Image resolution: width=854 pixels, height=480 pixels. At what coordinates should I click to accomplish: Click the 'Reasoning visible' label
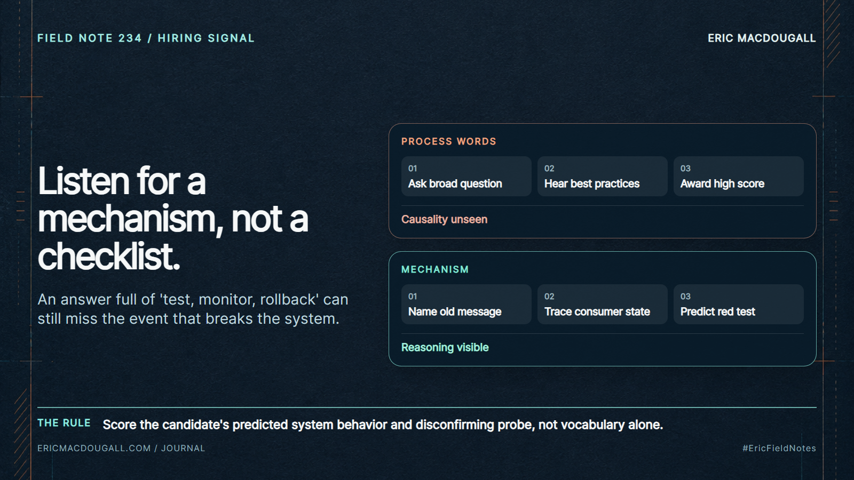pyautogui.click(x=445, y=347)
